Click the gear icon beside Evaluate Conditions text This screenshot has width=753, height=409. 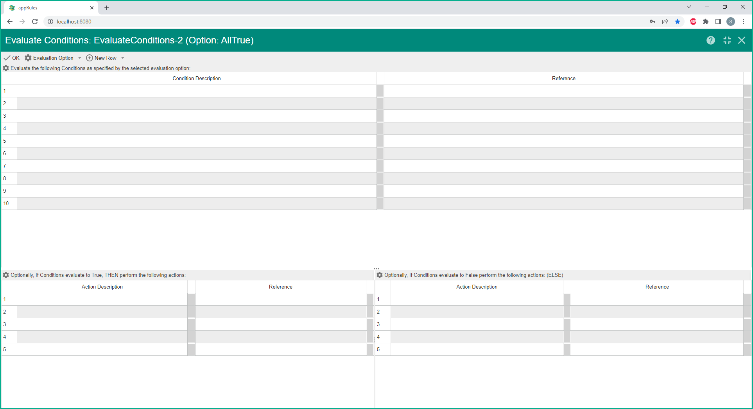pos(6,68)
